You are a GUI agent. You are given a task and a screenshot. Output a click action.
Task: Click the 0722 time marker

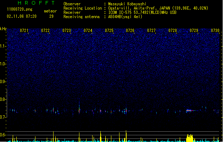(x=45, y=31)
